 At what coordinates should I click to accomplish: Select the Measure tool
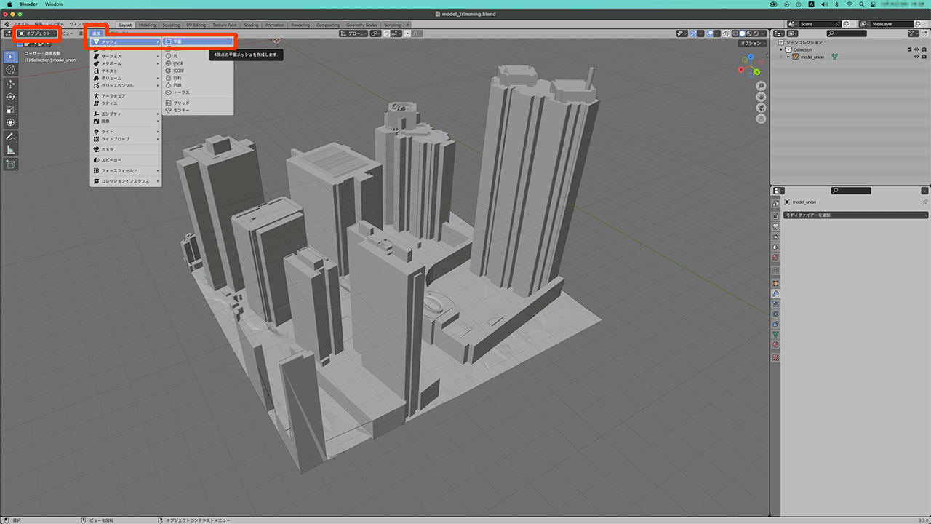coord(11,150)
